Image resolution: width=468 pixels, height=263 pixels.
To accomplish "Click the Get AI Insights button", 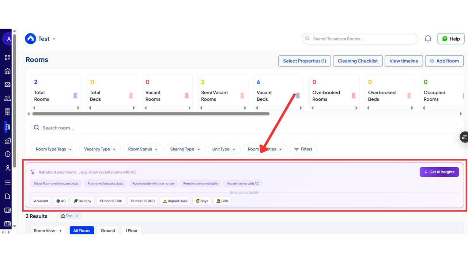I will (x=439, y=172).
